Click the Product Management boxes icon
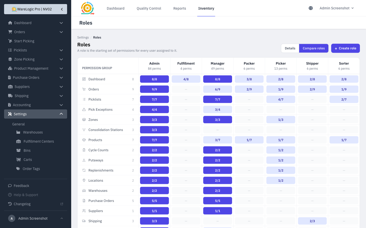Image resolution: width=366 pixels, height=228 pixels. coord(10,68)
